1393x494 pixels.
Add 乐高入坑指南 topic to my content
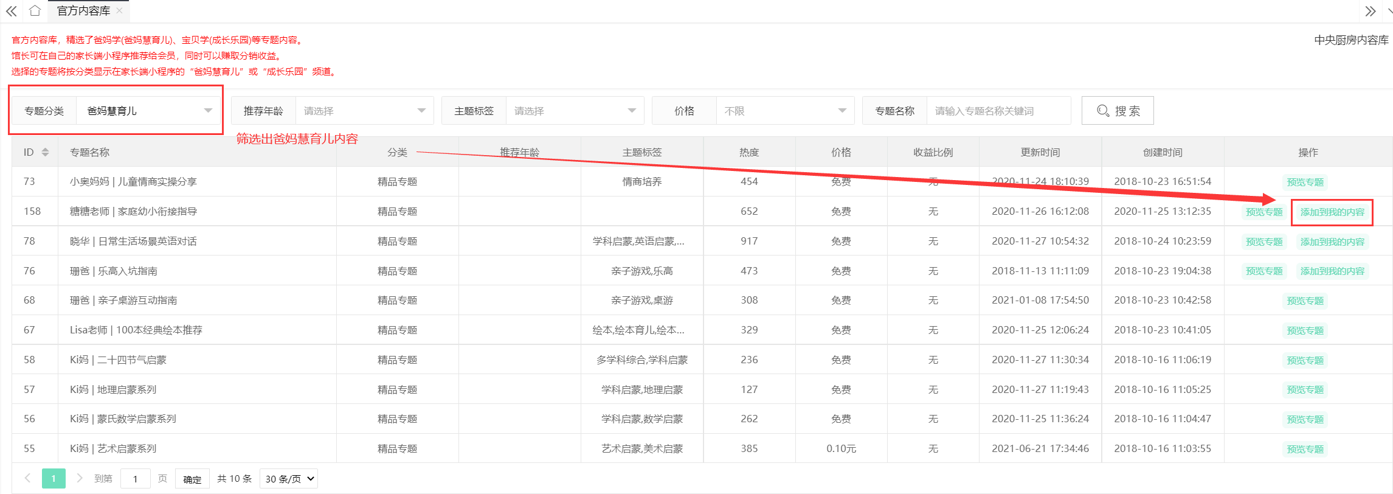pyautogui.click(x=1332, y=271)
